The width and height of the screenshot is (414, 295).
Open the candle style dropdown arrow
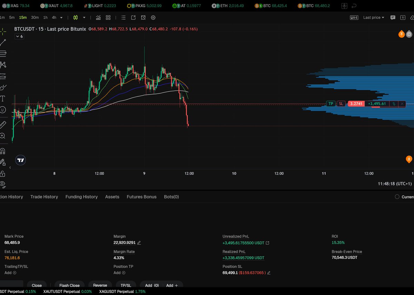click(84, 18)
